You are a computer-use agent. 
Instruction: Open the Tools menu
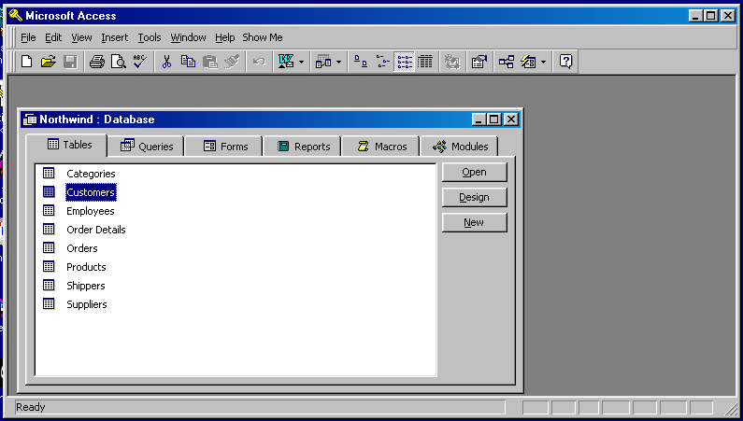[150, 37]
